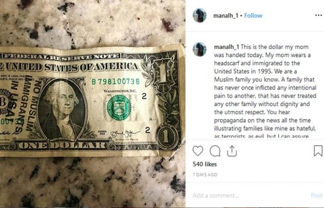The image size is (324, 208).
Task: Click the stamped NO MUSLIM IMMIGRANTS text
Action: tap(23, 104)
